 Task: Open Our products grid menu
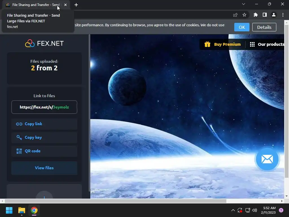(x=267, y=44)
